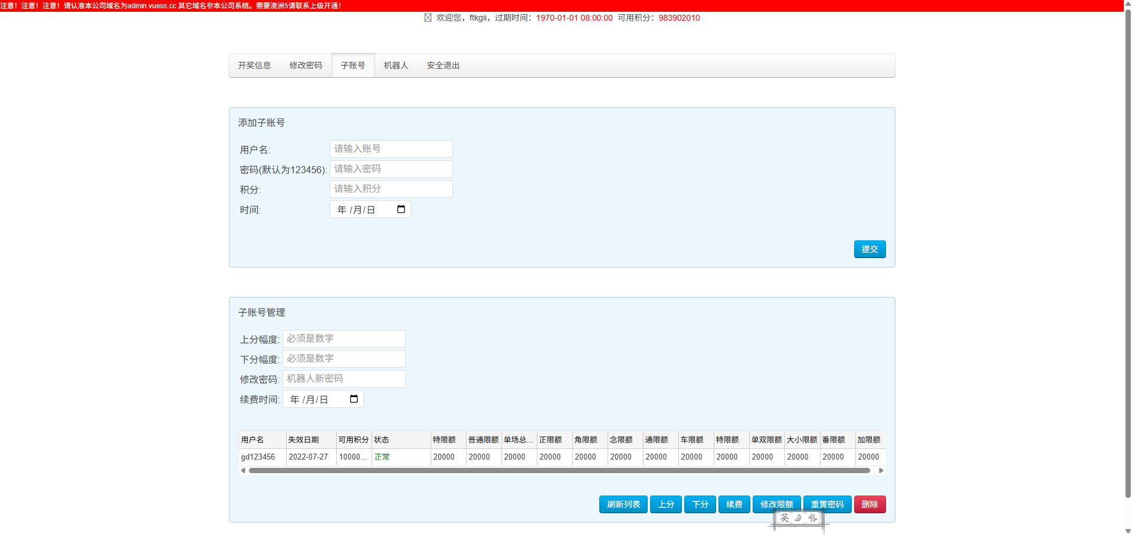
Task: Open the 机器人 tab
Action: tap(396, 65)
